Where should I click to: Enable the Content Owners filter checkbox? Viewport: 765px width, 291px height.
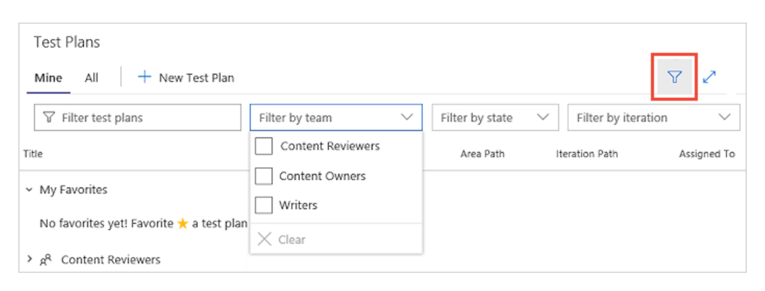[264, 175]
